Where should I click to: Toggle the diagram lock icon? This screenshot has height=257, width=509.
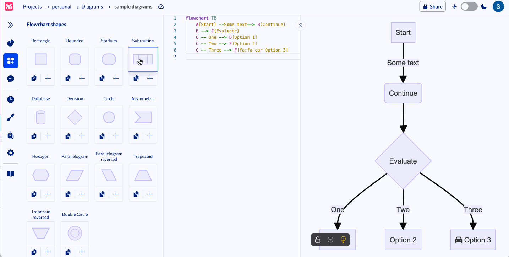tap(318, 240)
